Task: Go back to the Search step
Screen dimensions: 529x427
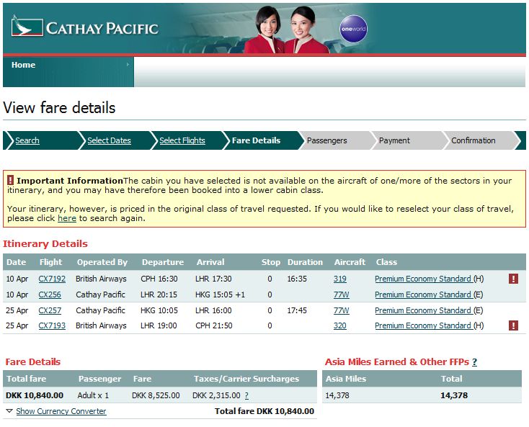Action: tap(27, 140)
